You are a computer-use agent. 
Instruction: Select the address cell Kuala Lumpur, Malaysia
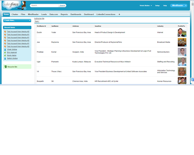point(81,62)
